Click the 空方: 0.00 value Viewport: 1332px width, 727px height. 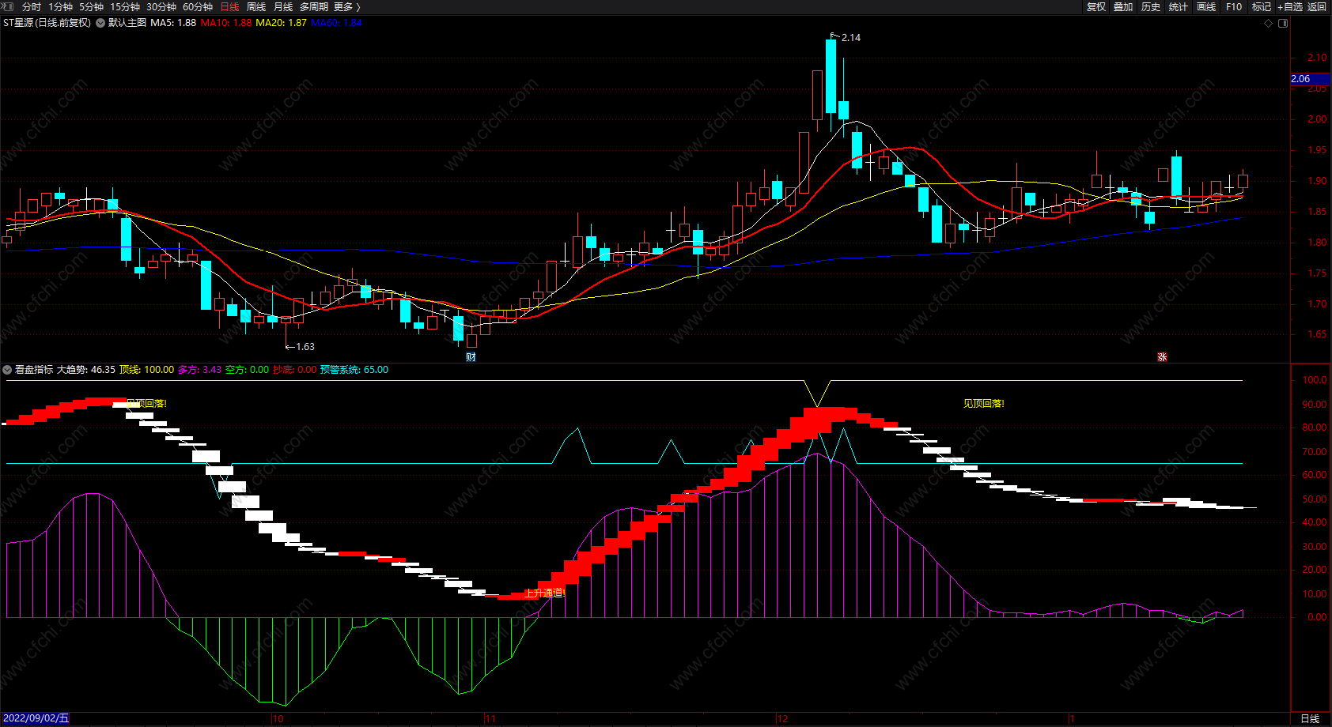(247, 370)
